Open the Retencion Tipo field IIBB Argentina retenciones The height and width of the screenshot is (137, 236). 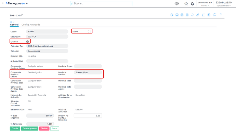click(x=47, y=46)
